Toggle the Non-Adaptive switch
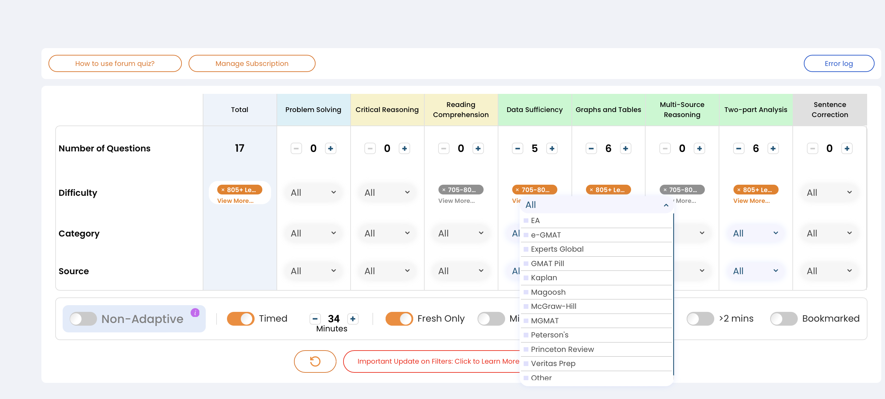Screen dimensions: 885x399 (x=83, y=319)
